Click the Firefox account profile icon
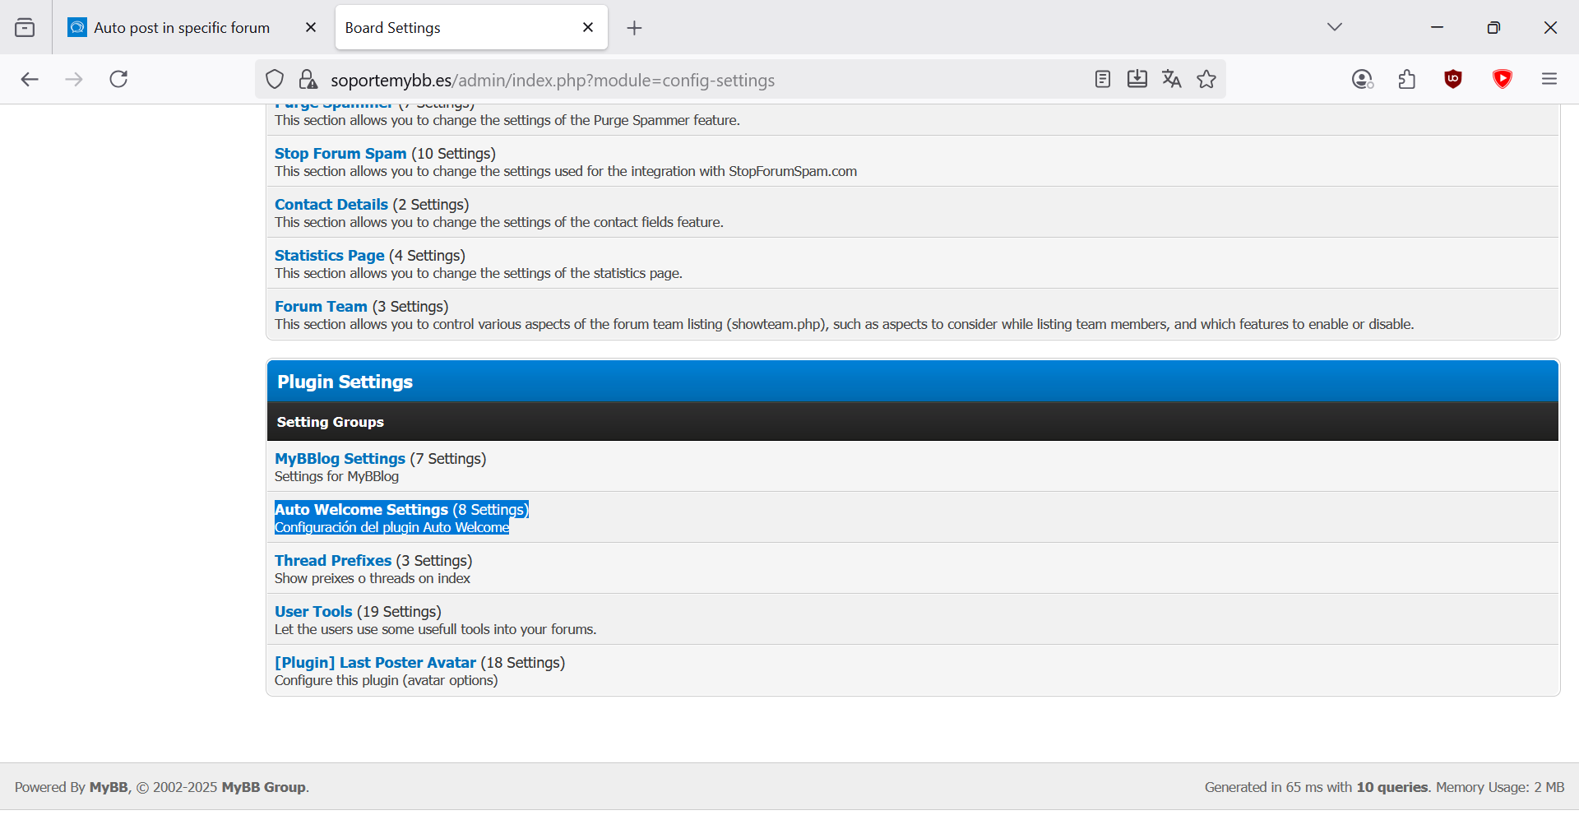The height and width of the screenshot is (829, 1579). (x=1362, y=79)
